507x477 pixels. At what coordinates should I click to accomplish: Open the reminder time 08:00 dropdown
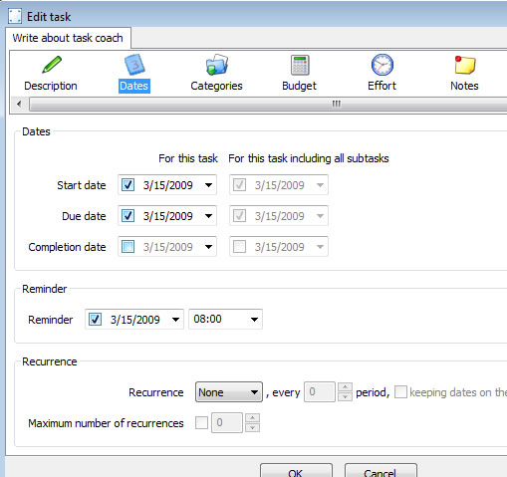(254, 320)
